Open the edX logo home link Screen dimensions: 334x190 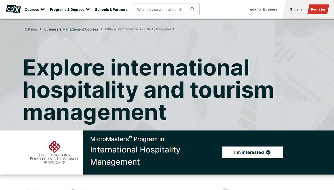coord(13,9)
